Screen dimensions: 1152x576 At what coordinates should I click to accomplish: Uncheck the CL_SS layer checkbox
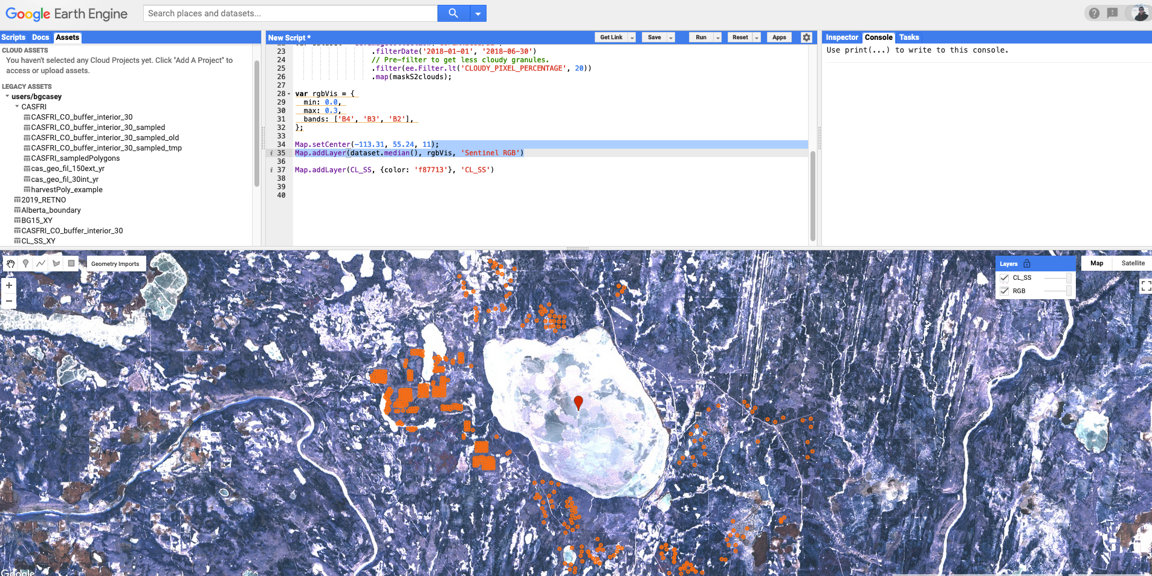click(1005, 278)
